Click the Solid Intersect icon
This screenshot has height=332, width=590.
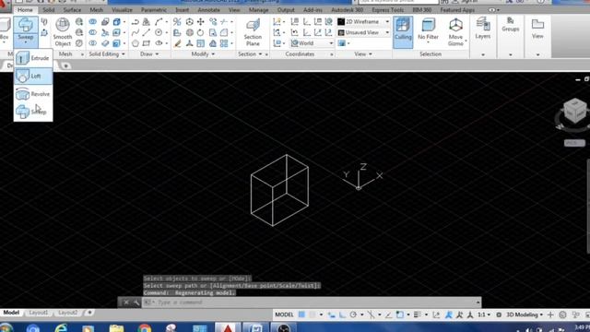(x=92, y=43)
